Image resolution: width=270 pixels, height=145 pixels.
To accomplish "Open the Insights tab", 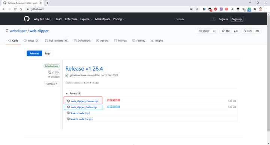I will [157, 41].
